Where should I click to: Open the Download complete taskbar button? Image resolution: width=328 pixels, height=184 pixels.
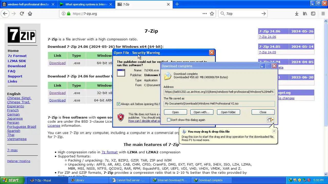(211, 180)
